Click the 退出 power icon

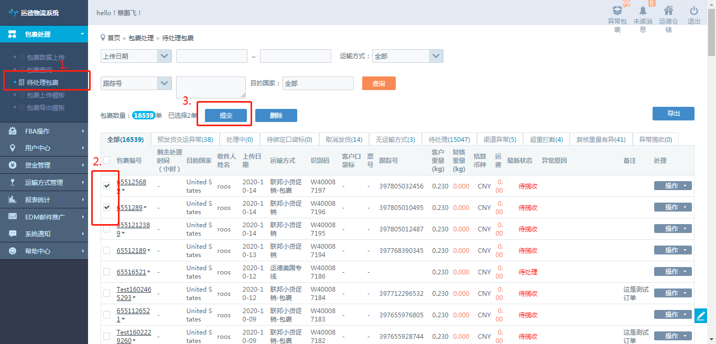pyautogui.click(x=694, y=10)
